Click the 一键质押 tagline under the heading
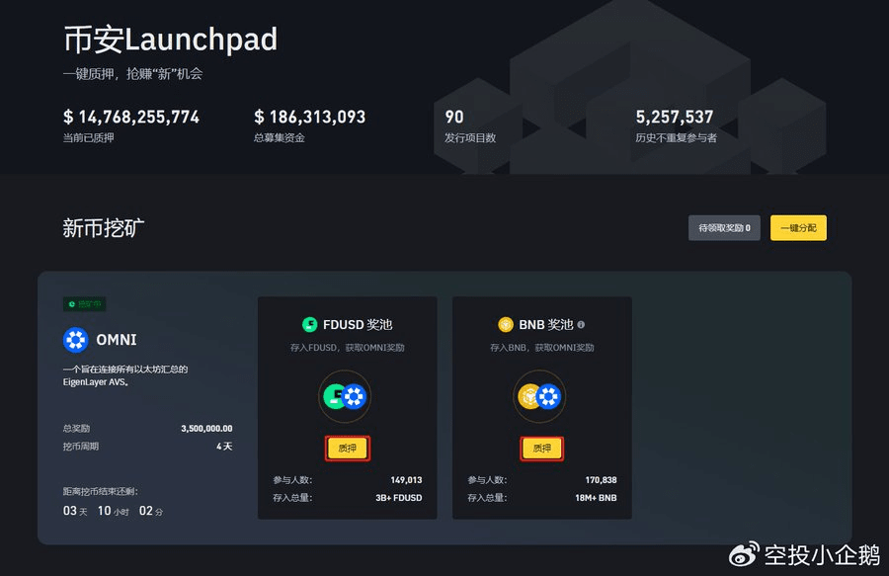 [132, 74]
